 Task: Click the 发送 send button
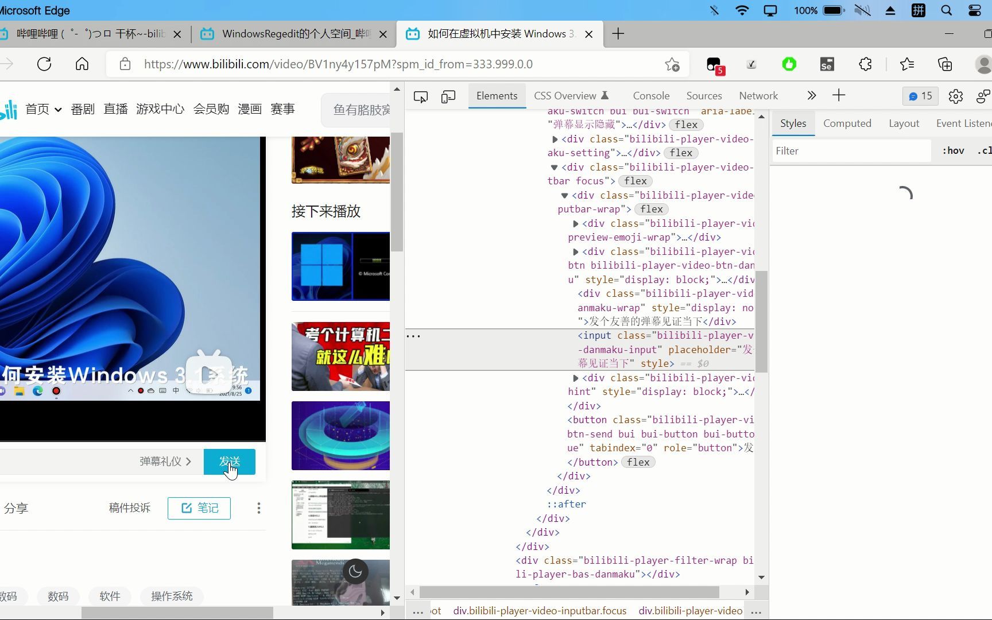[230, 462]
